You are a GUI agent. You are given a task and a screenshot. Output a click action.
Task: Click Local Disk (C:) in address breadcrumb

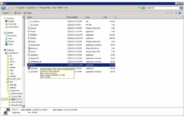[x=32, y=8]
